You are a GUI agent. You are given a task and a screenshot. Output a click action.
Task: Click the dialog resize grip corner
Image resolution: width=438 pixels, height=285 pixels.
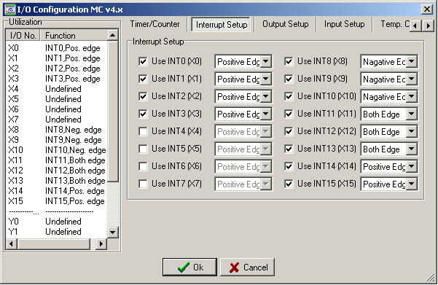[431, 278]
